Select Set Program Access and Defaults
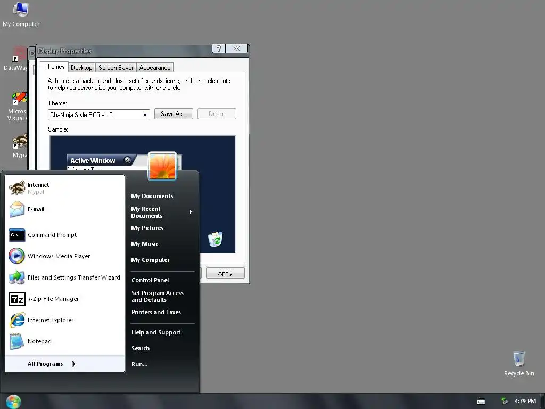The width and height of the screenshot is (545, 409). 158,296
